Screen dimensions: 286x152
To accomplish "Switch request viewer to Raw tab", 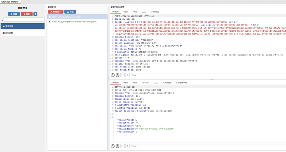I will (x=125, y=12).
